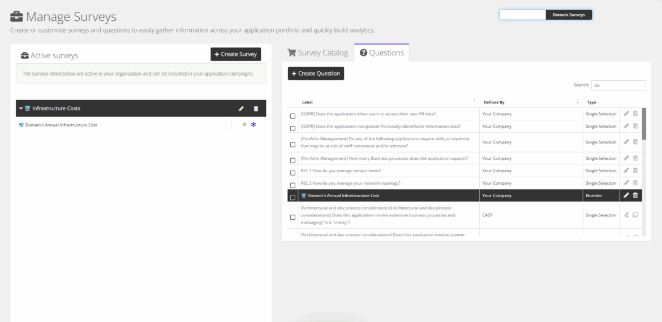662x322 pixels.
Task: Click the purple mandatory asterisk icon
Action: pos(253,125)
